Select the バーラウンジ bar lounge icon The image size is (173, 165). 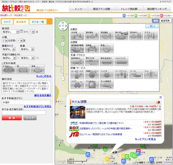tap(121, 74)
